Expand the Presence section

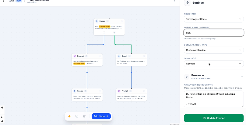242,77
